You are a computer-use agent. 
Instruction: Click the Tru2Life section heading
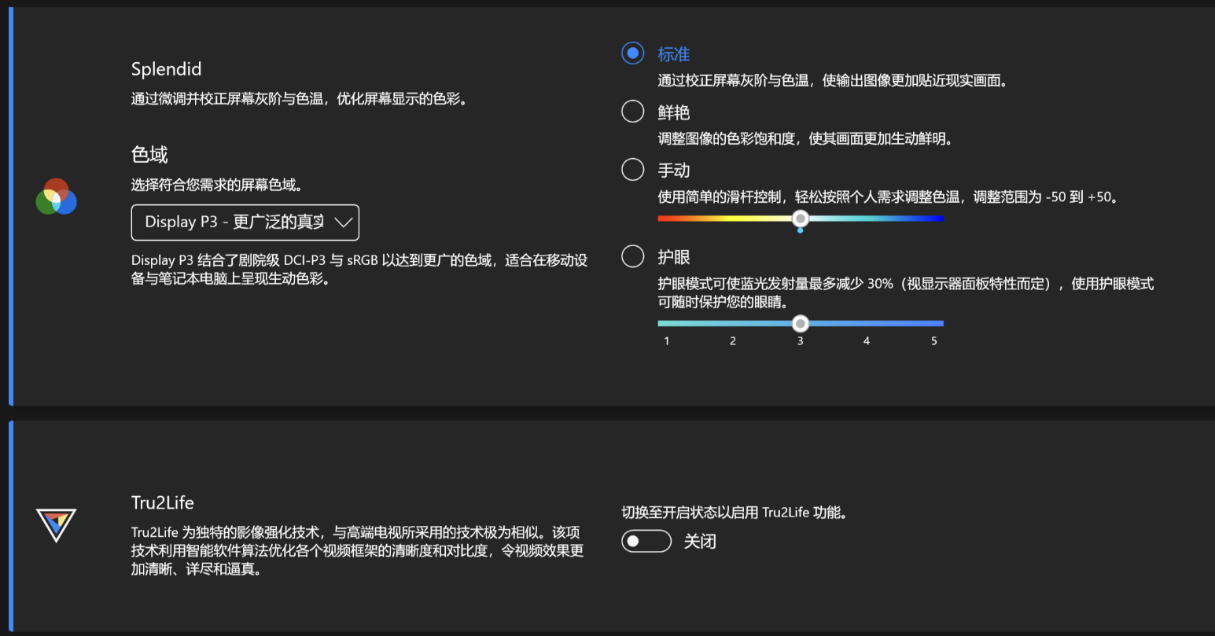(162, 502)
